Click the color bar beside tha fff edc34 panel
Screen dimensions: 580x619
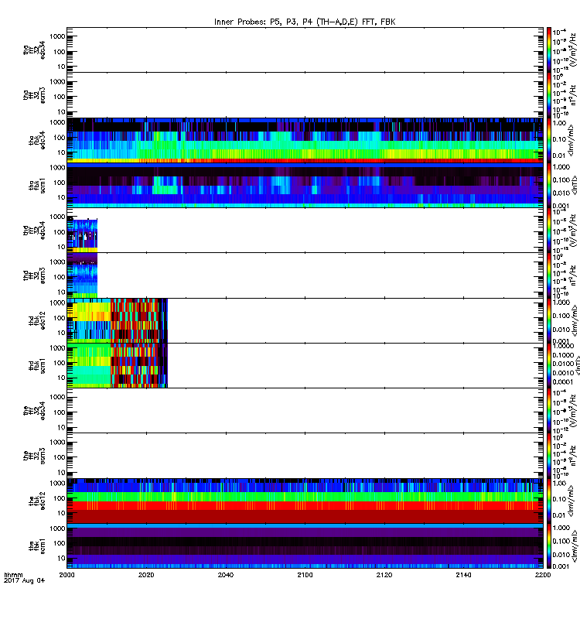click(x=549, y=50)
